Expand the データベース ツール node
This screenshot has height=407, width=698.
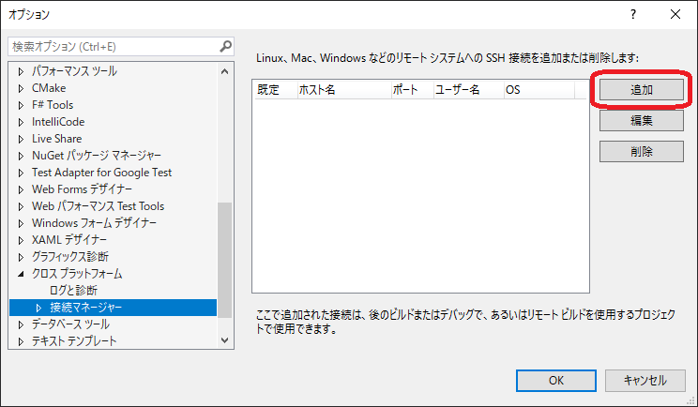coord(21,324)
